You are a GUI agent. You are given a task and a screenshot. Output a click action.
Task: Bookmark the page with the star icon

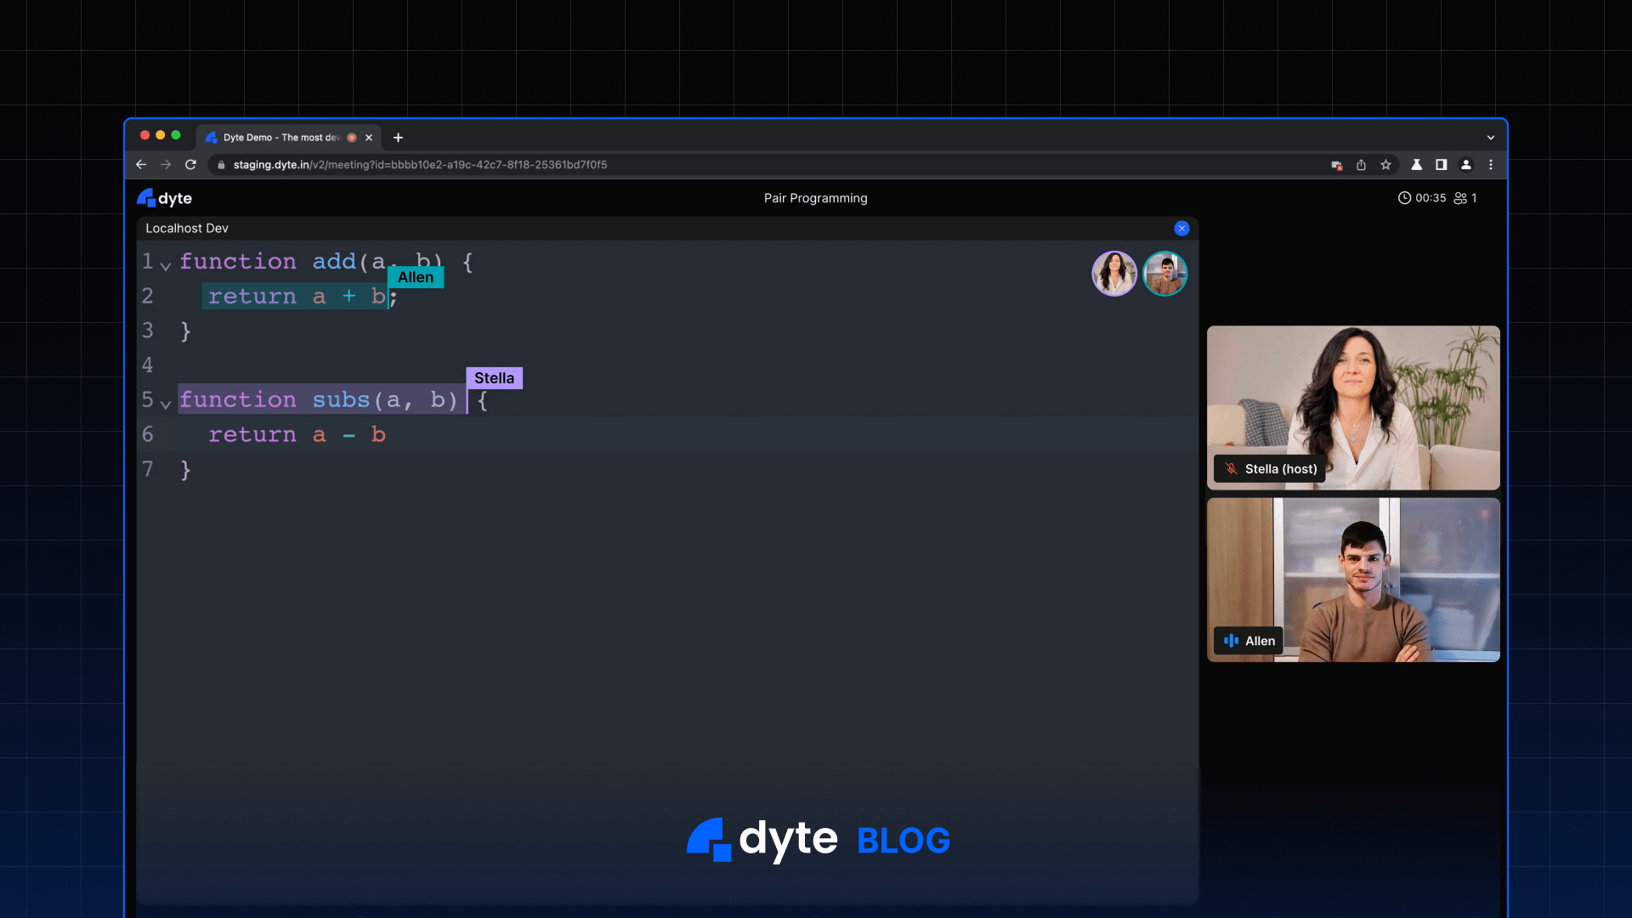pos(1387,165)
